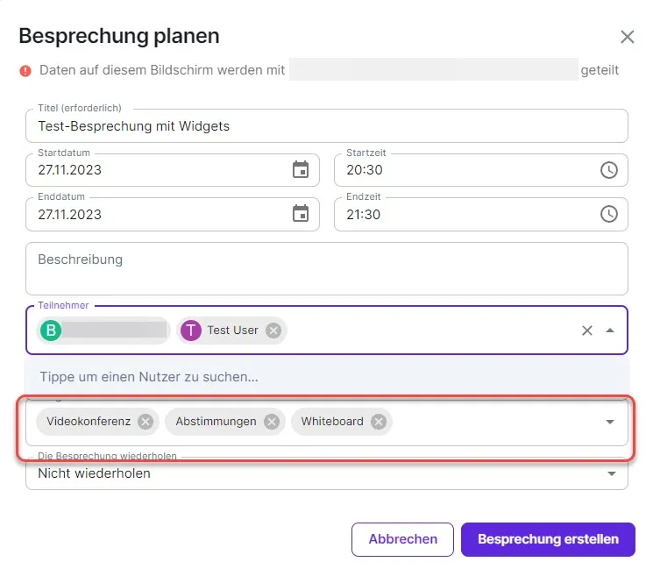Clear all participants in Teilnehmer field
The height and width of the screenshot is (576, 653).
pyautogui.click(x=587, y=331)
